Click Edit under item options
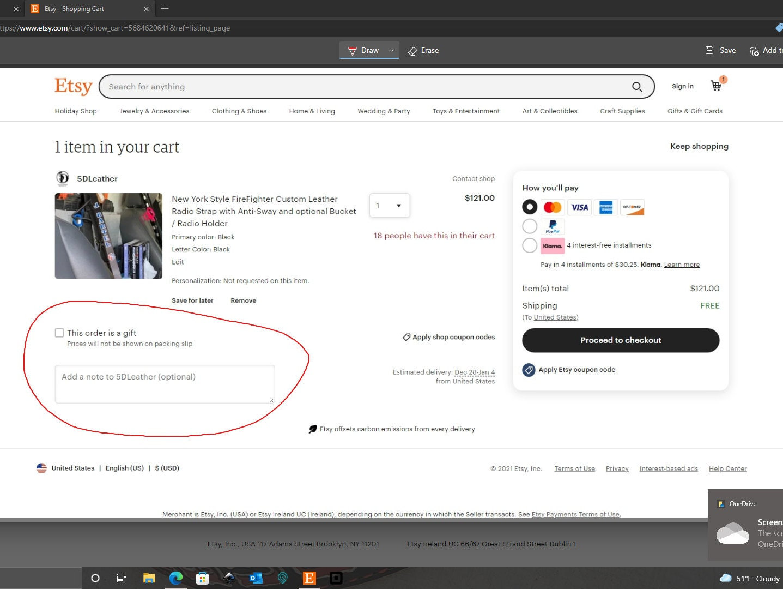This screenshot has width=783, height=589. tap(178, 262)
